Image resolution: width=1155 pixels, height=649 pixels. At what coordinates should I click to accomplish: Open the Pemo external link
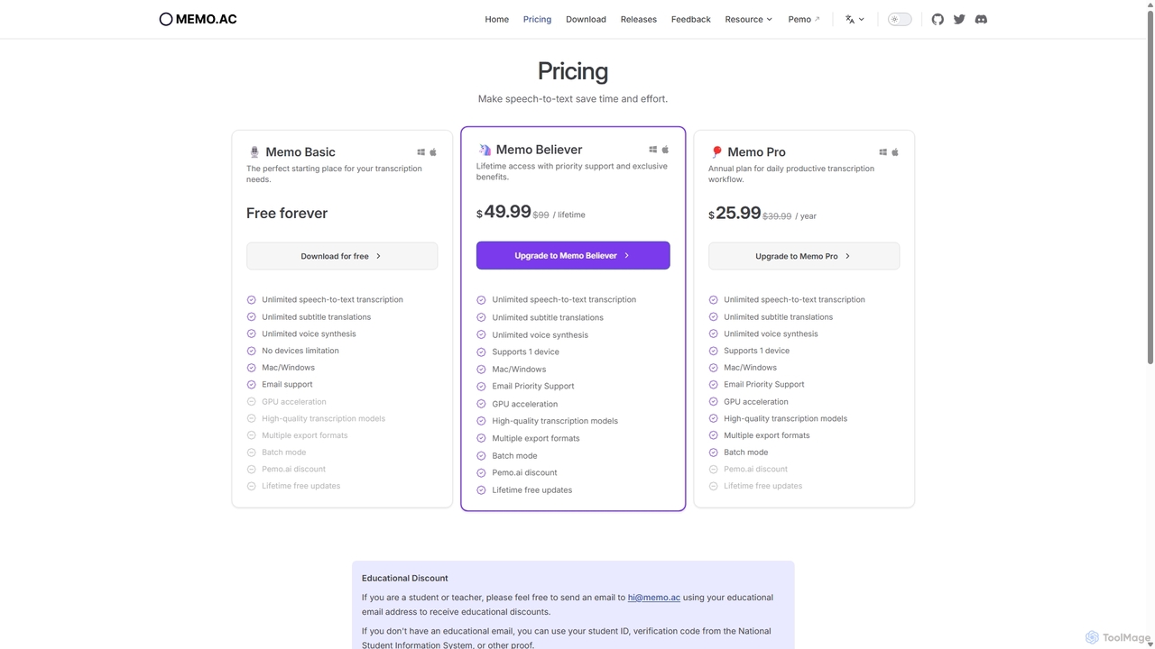[804, 19]
